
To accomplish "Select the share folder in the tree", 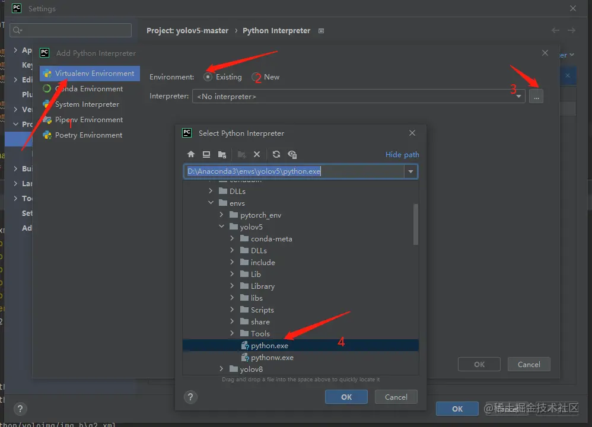I will tap(301, 321).
